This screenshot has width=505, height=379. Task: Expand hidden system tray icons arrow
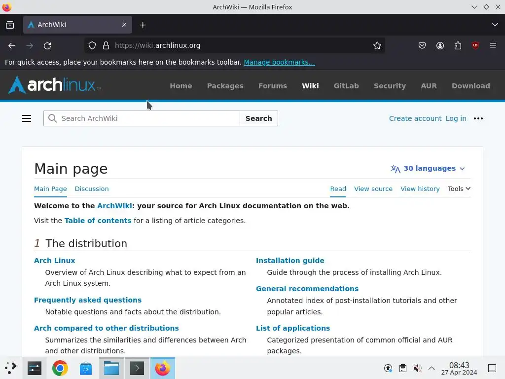pyautogui.click(x=432, y=368)
